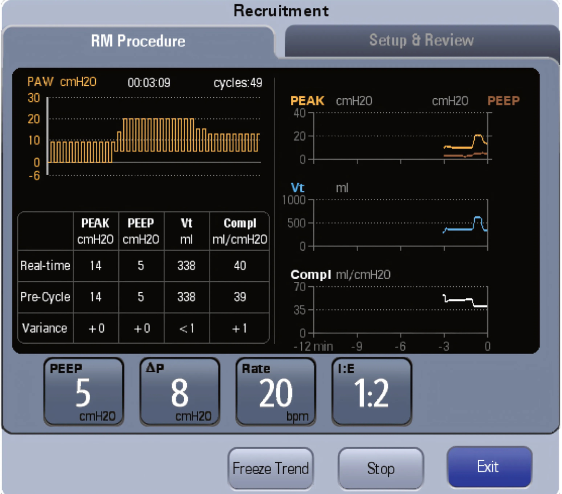Adjust the Rate setting of 20 bpm

275,392
